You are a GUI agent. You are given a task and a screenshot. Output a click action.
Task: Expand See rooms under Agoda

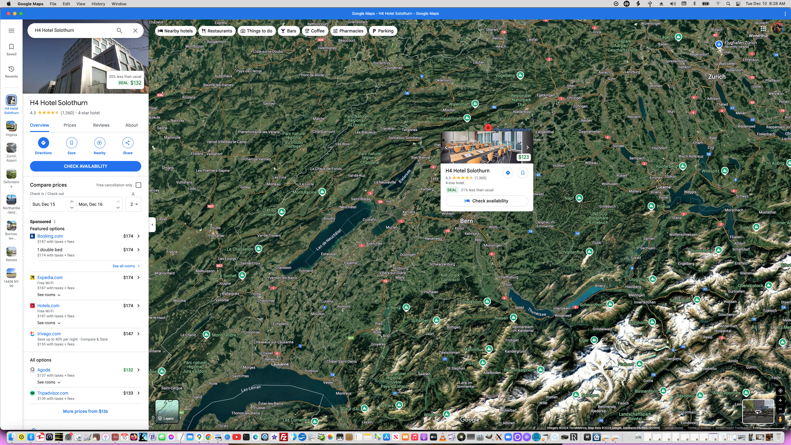(49, 382)
